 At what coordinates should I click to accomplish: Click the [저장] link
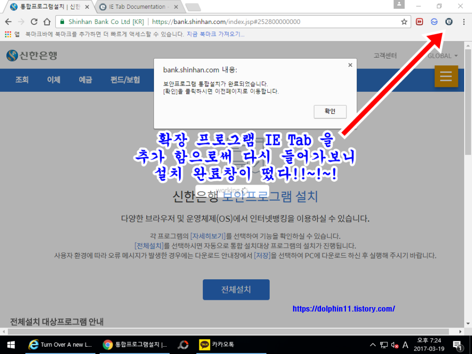262,256
